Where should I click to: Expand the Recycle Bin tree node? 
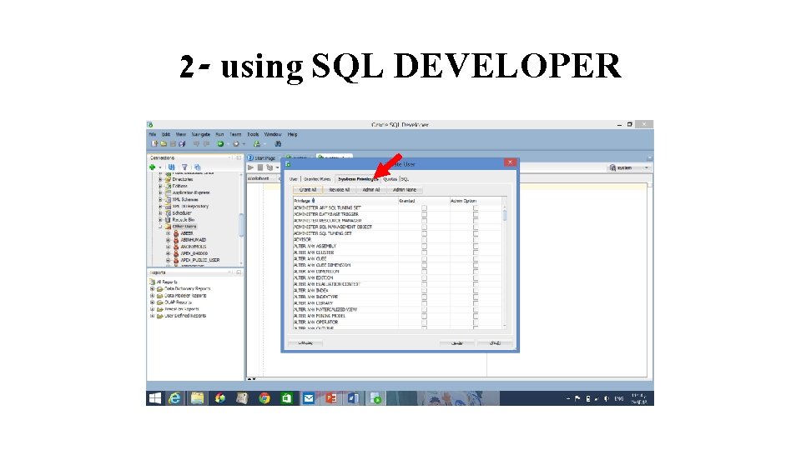pos(160,219)
